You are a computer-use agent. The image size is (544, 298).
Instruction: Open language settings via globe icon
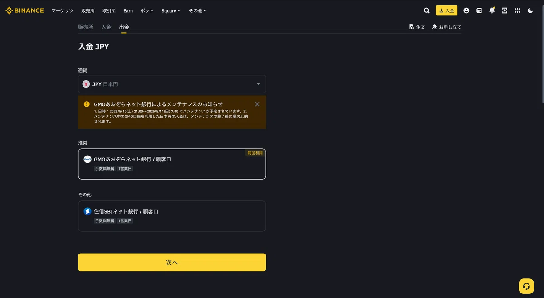(x=517, y=10)
